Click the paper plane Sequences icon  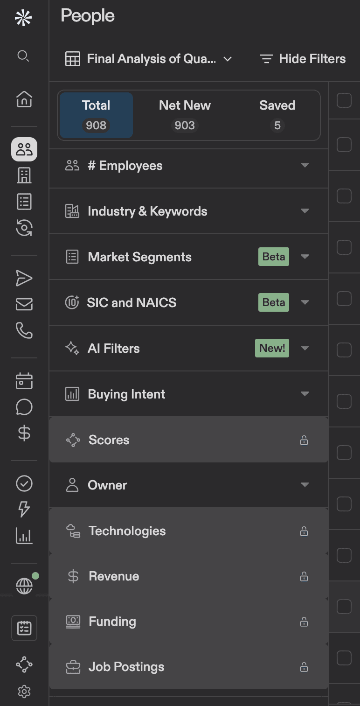[24, 279]
